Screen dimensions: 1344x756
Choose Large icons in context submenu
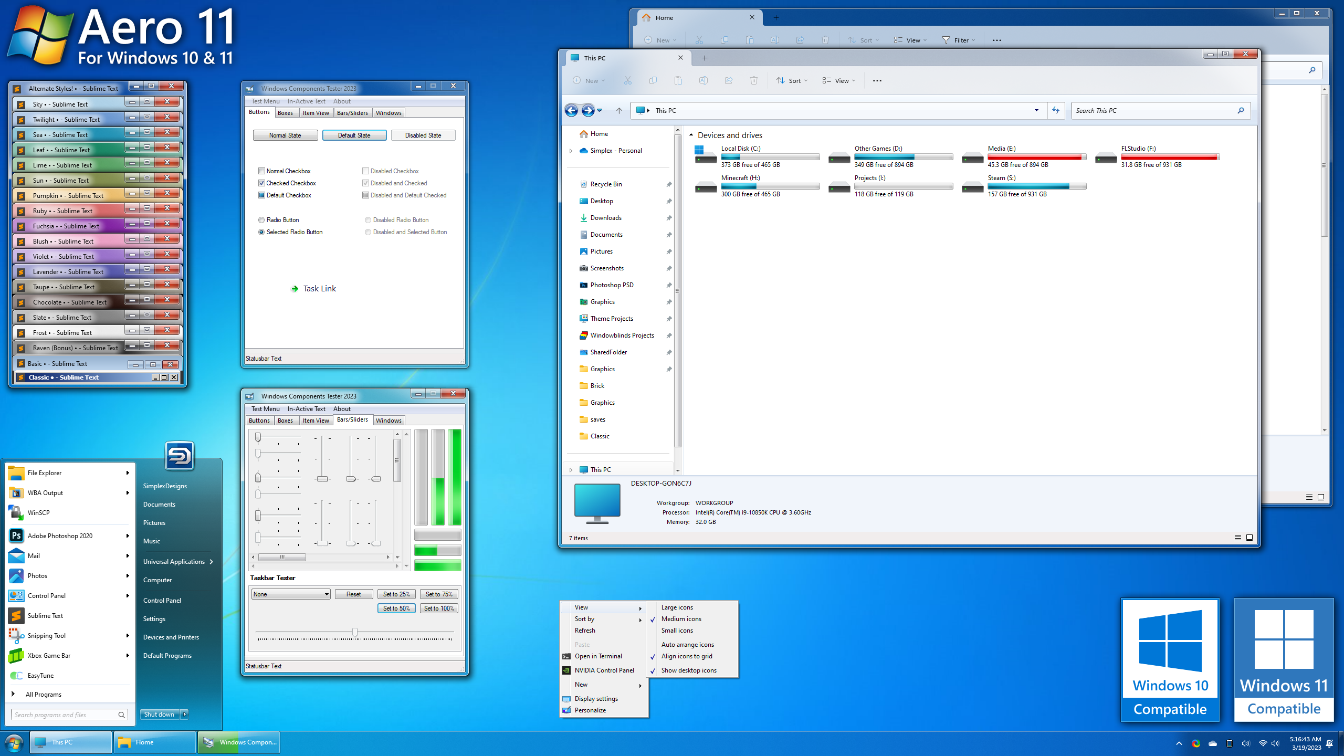click(x=677, y=607)
